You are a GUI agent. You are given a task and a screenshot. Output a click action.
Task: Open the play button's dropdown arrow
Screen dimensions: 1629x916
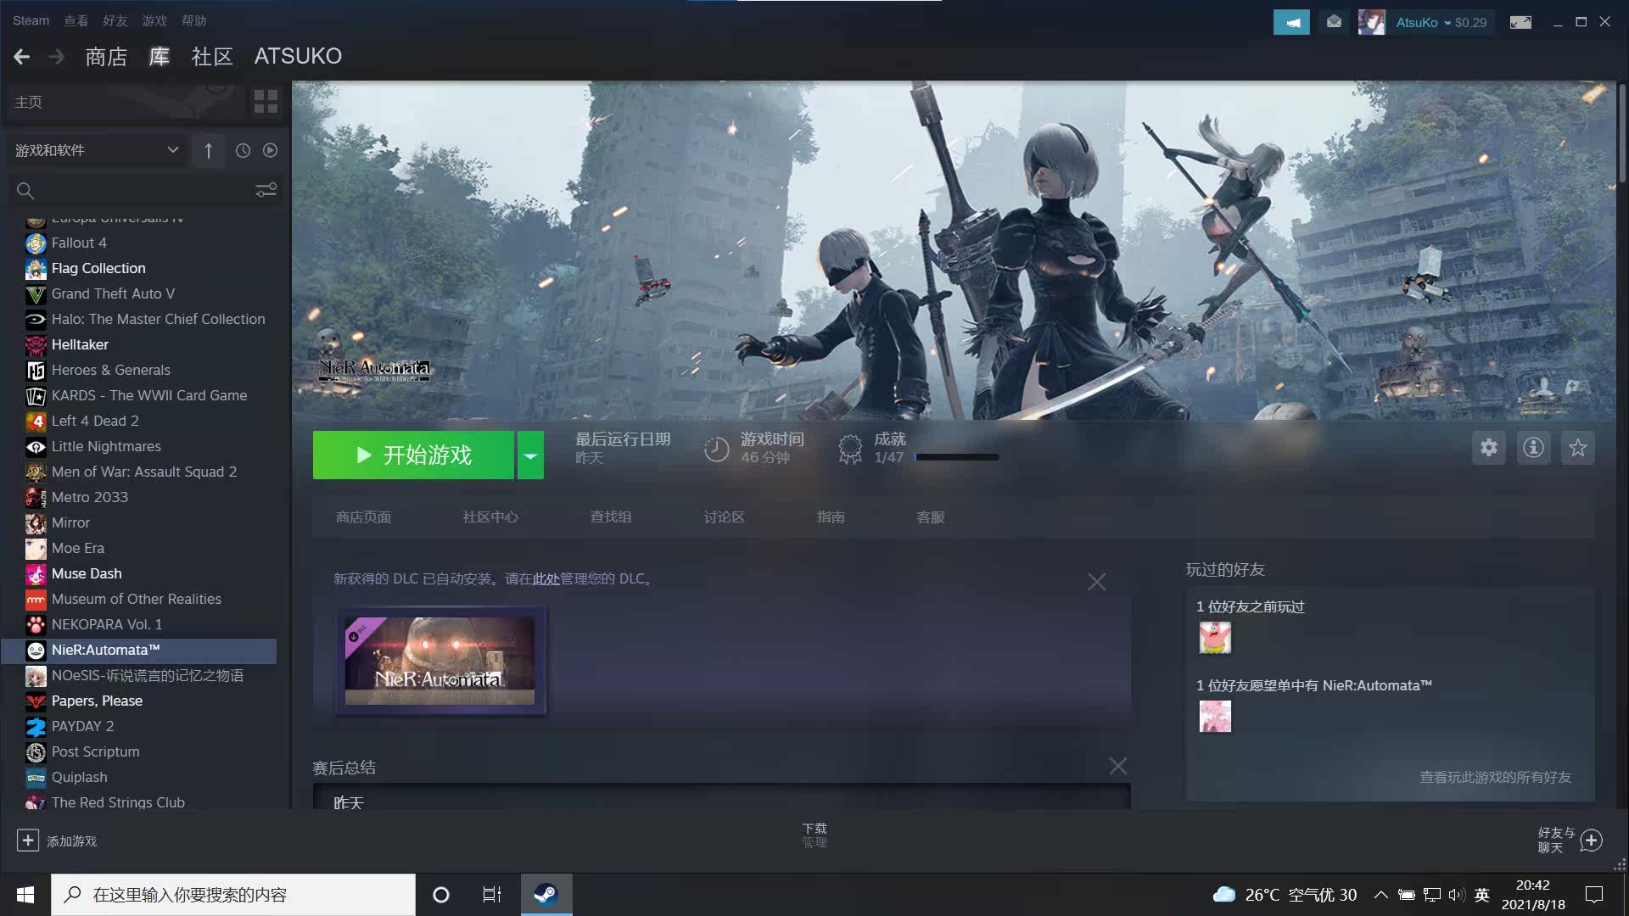point(530,455)
